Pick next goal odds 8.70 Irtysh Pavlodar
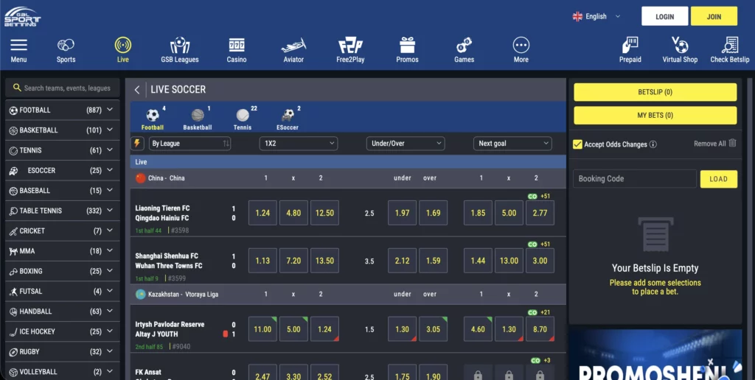The image size is (755, 380). click(x=540, y=329)
